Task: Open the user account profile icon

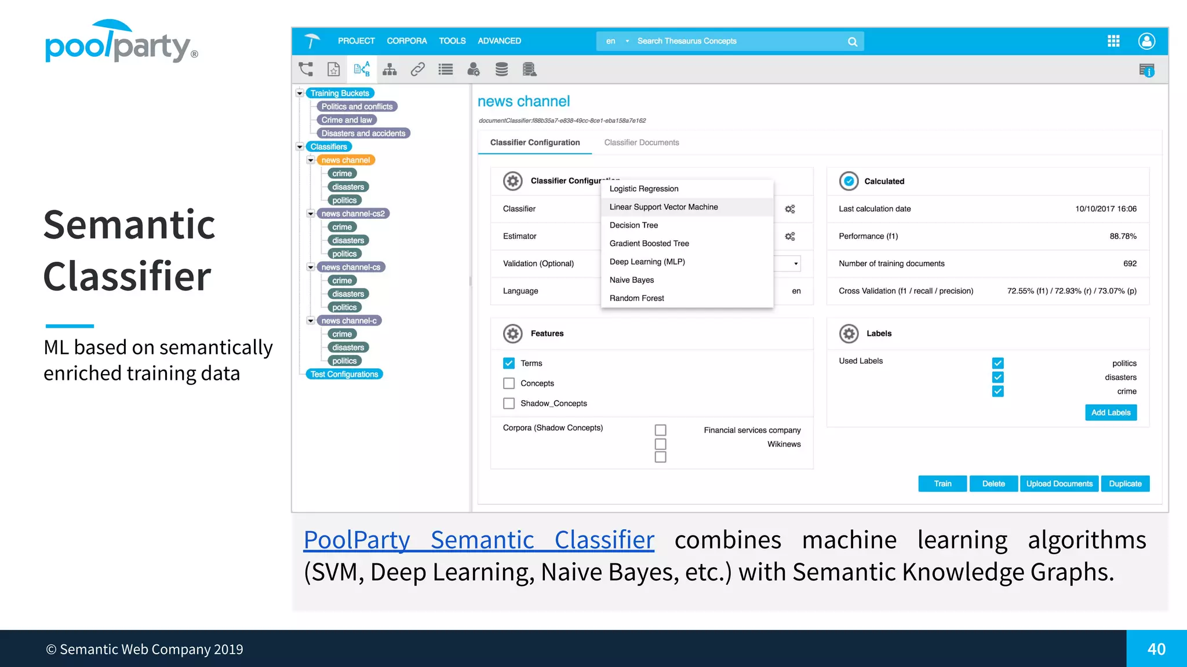Action: tap(1146, 41)
